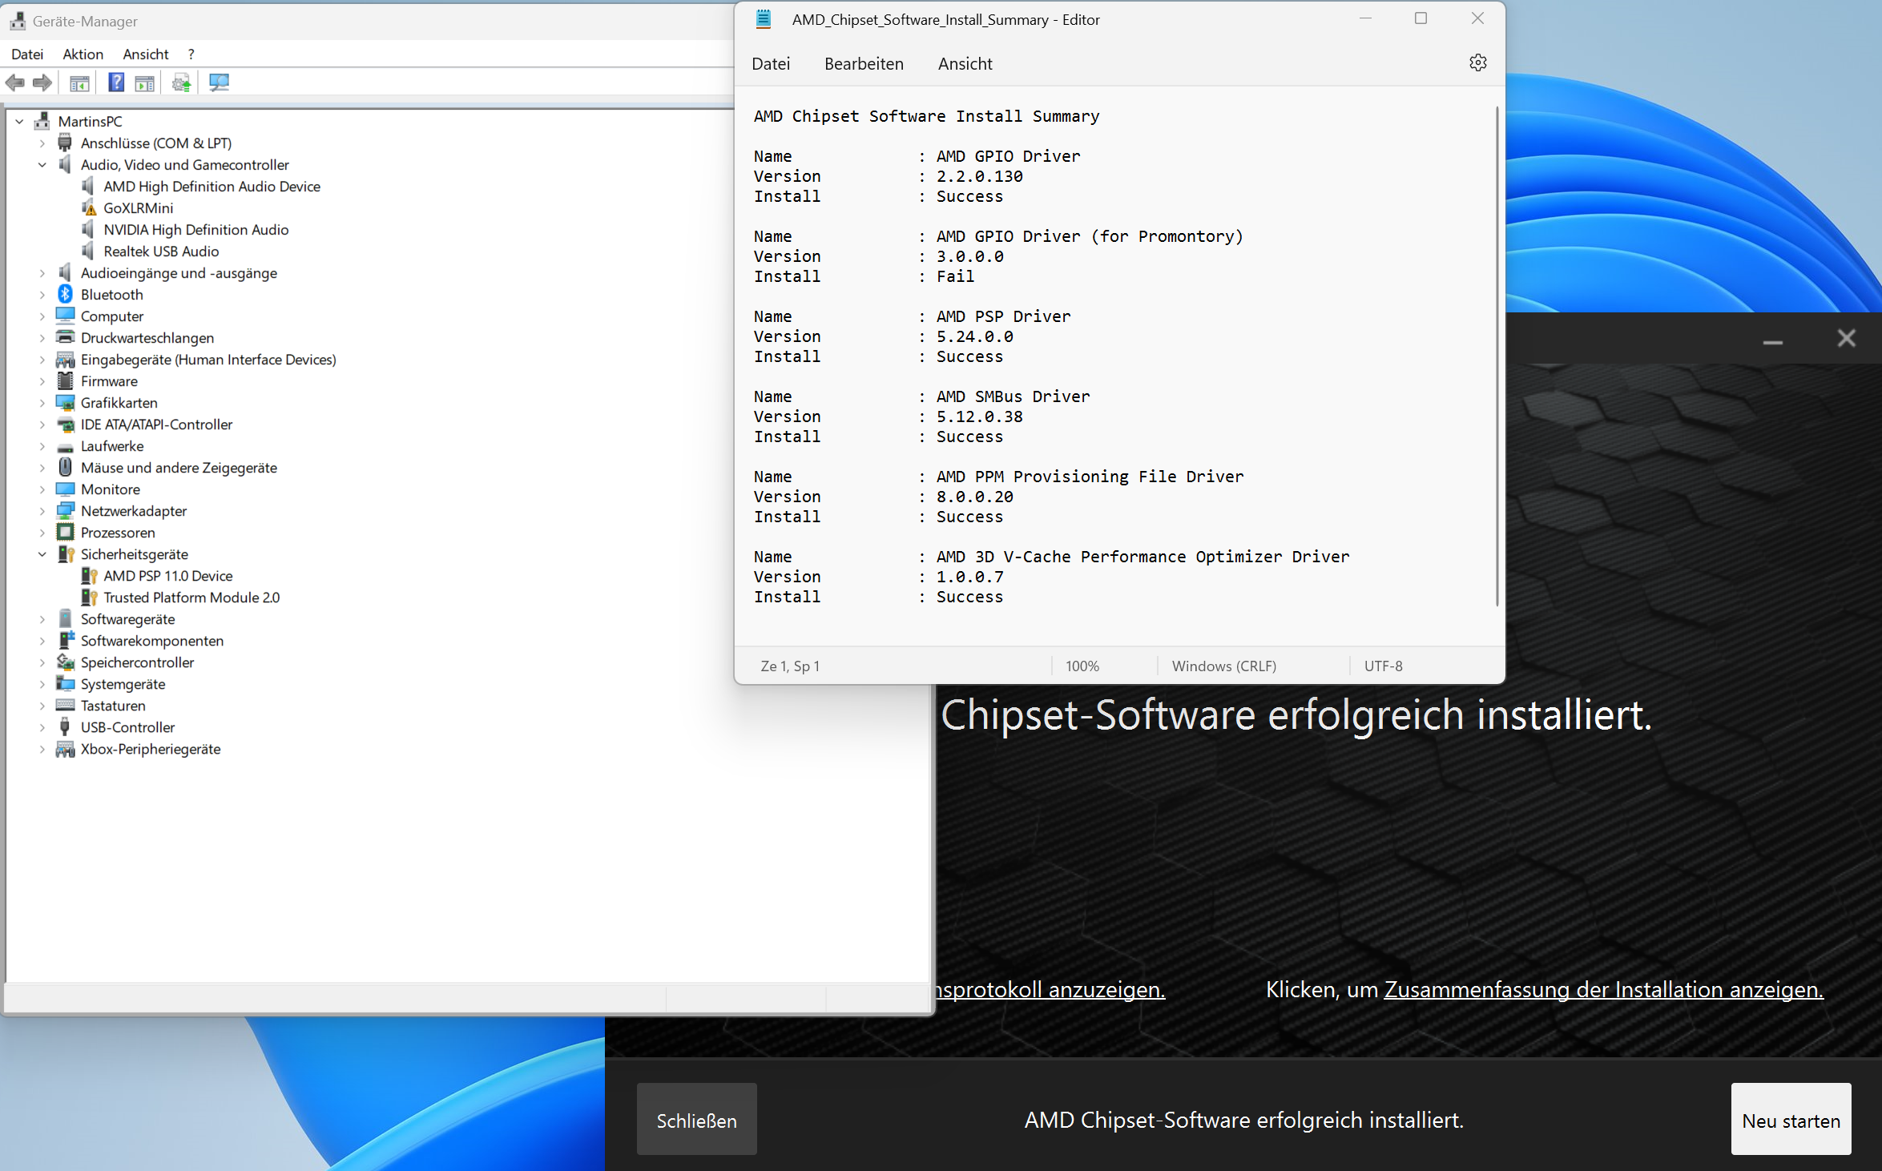Viewport: 1882px width, 1171px height.
Task: Expand the Grafikkarten category
Action: tap(42, 403)
